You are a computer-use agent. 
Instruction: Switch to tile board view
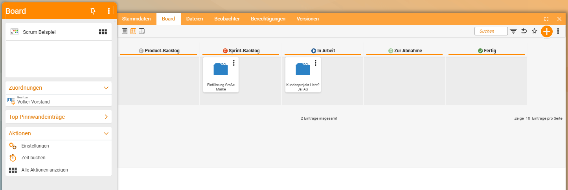click(x=133, y=31)
